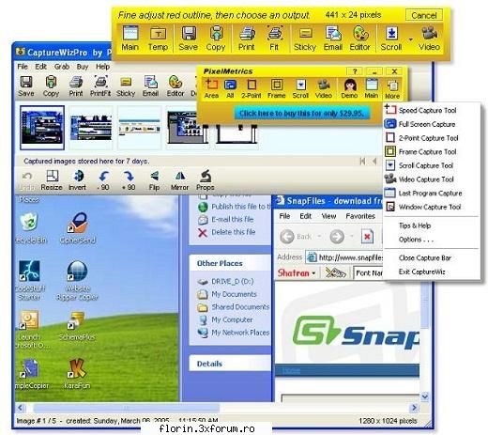Viewport: 488px width, 435px height.
Task: Click the Resize tool
Action: pyautogui.click(x=52, y=180)
